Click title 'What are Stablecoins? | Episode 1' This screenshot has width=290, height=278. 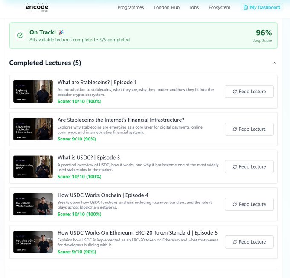click(x=97, y=82)
